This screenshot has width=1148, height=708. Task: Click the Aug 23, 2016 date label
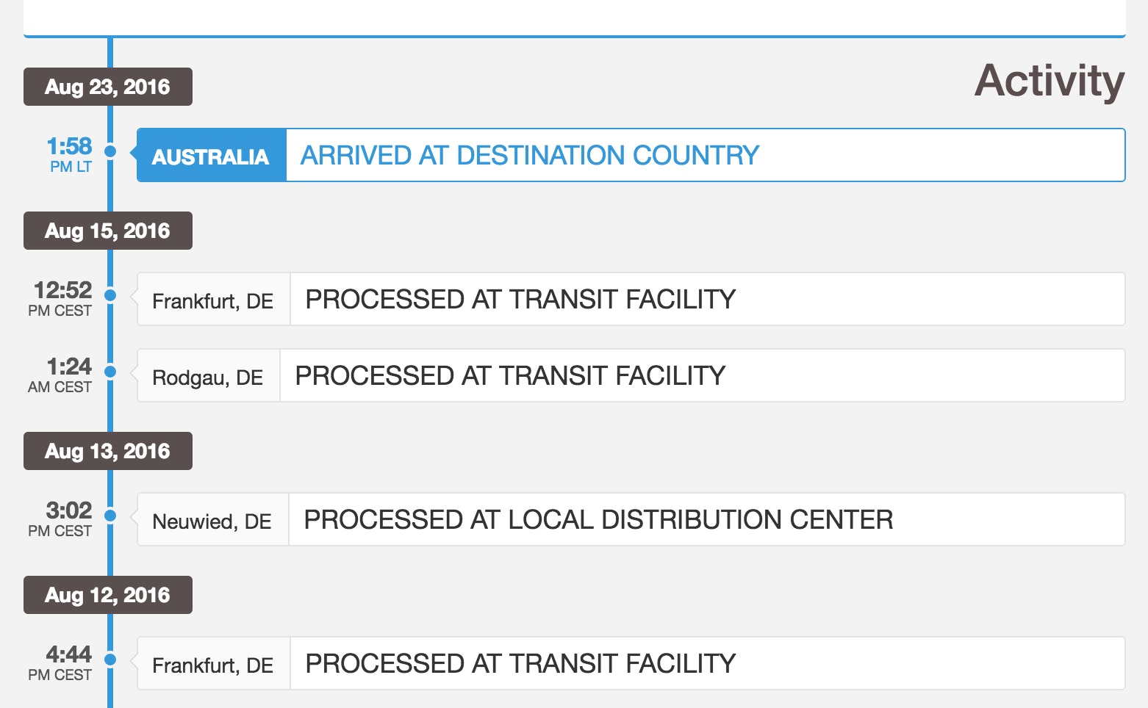[x=107, y=87]
